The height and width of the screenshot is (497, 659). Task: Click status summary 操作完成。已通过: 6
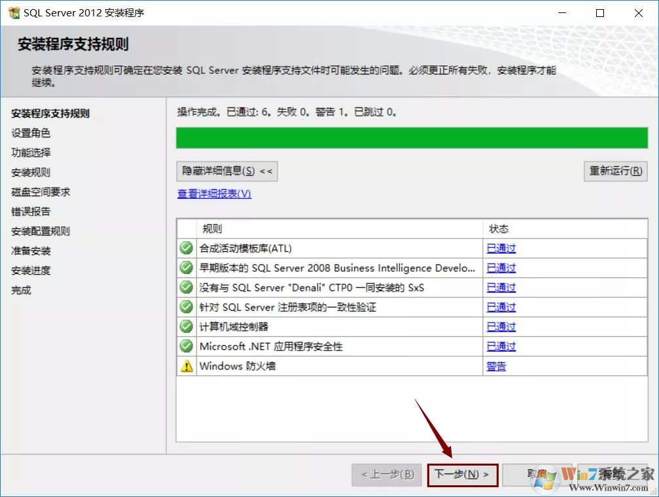[287, 112]
